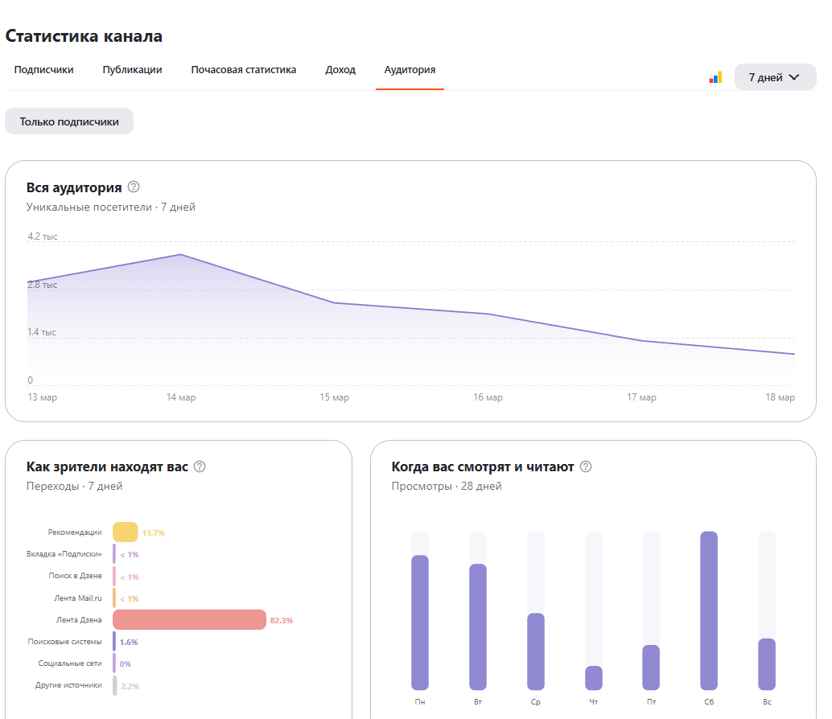Viewport: 832px width, 719px height.
Task: Click the 14 мар peak on the chart
Action: [180, 255]
